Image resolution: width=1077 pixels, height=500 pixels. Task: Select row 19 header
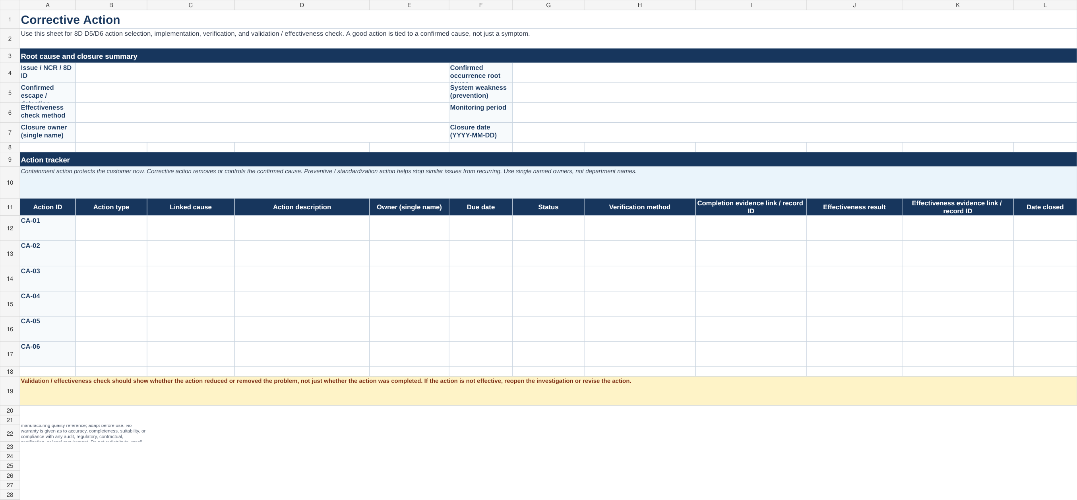click(10, 391)
